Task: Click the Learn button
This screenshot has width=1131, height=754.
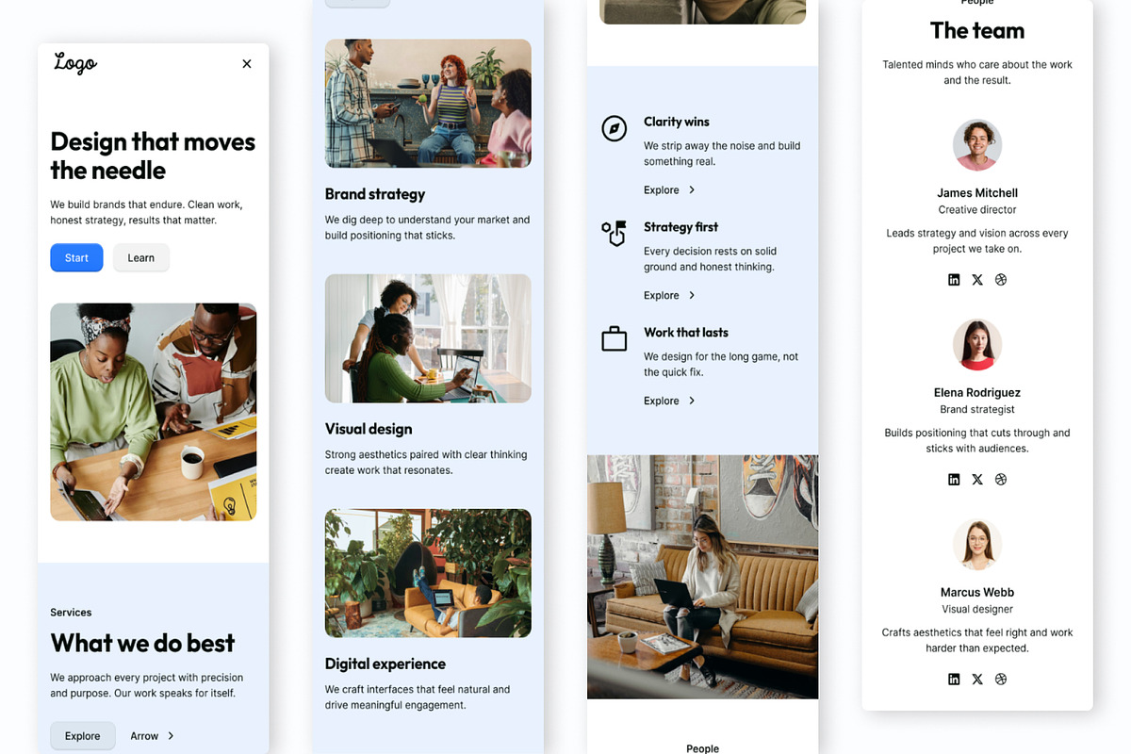Action: click(x=141, y=258)
